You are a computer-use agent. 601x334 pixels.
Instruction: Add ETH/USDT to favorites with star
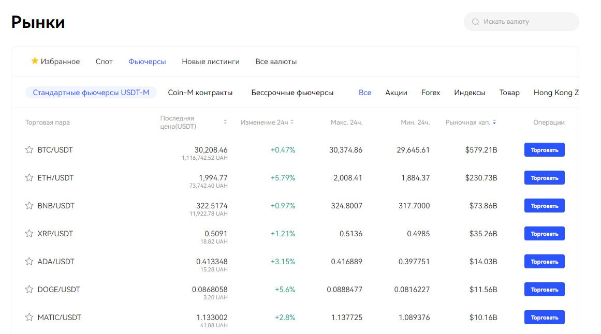[30, 178]
